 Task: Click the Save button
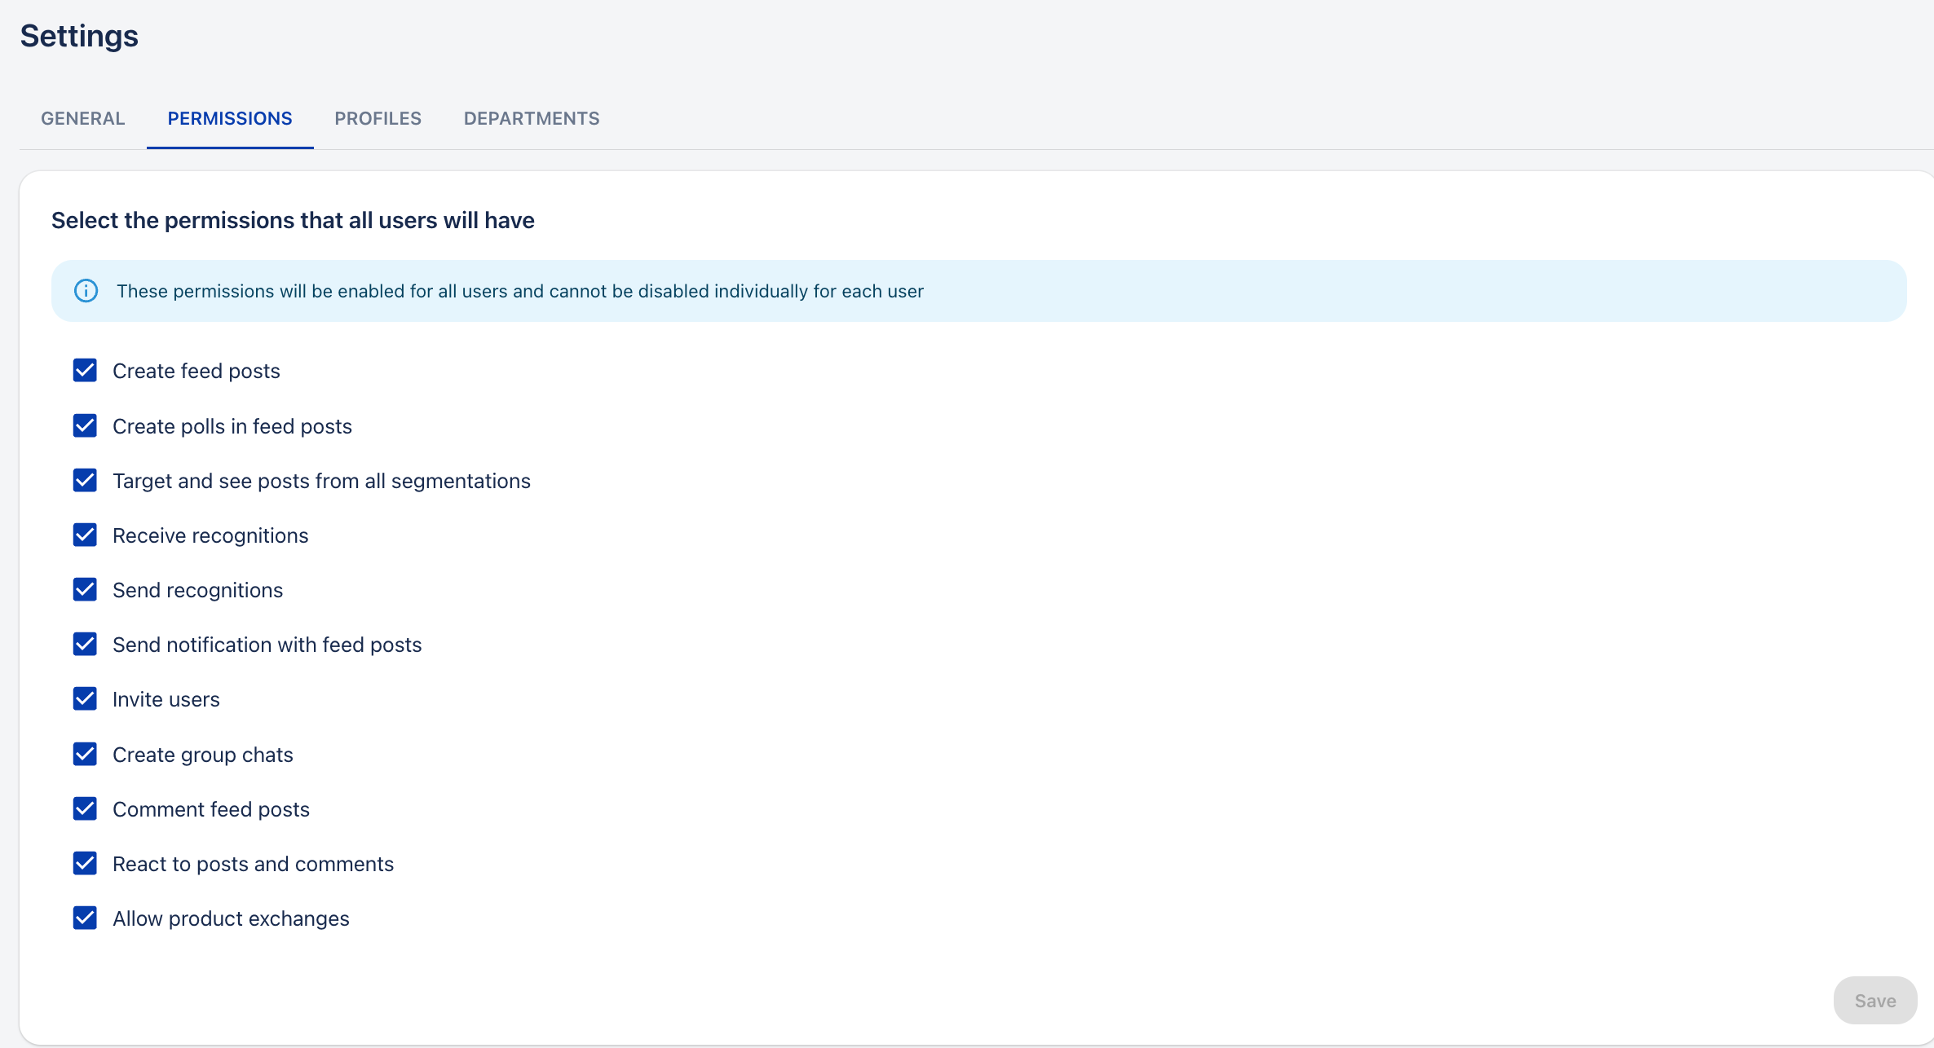(1874, 1000)
